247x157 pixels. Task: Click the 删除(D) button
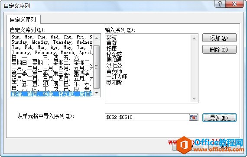pos(219,49)
